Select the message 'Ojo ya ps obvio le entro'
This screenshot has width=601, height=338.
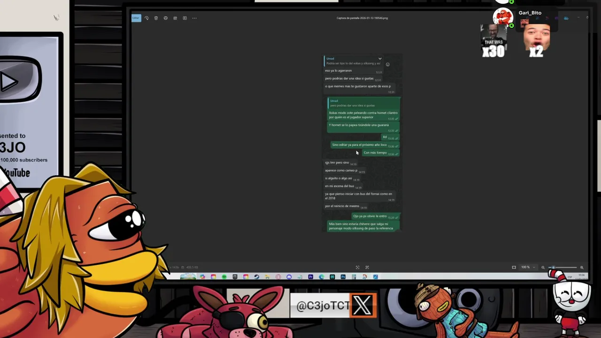[x=370, y=216]
